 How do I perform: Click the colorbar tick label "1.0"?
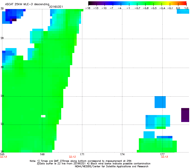point(186,8)
